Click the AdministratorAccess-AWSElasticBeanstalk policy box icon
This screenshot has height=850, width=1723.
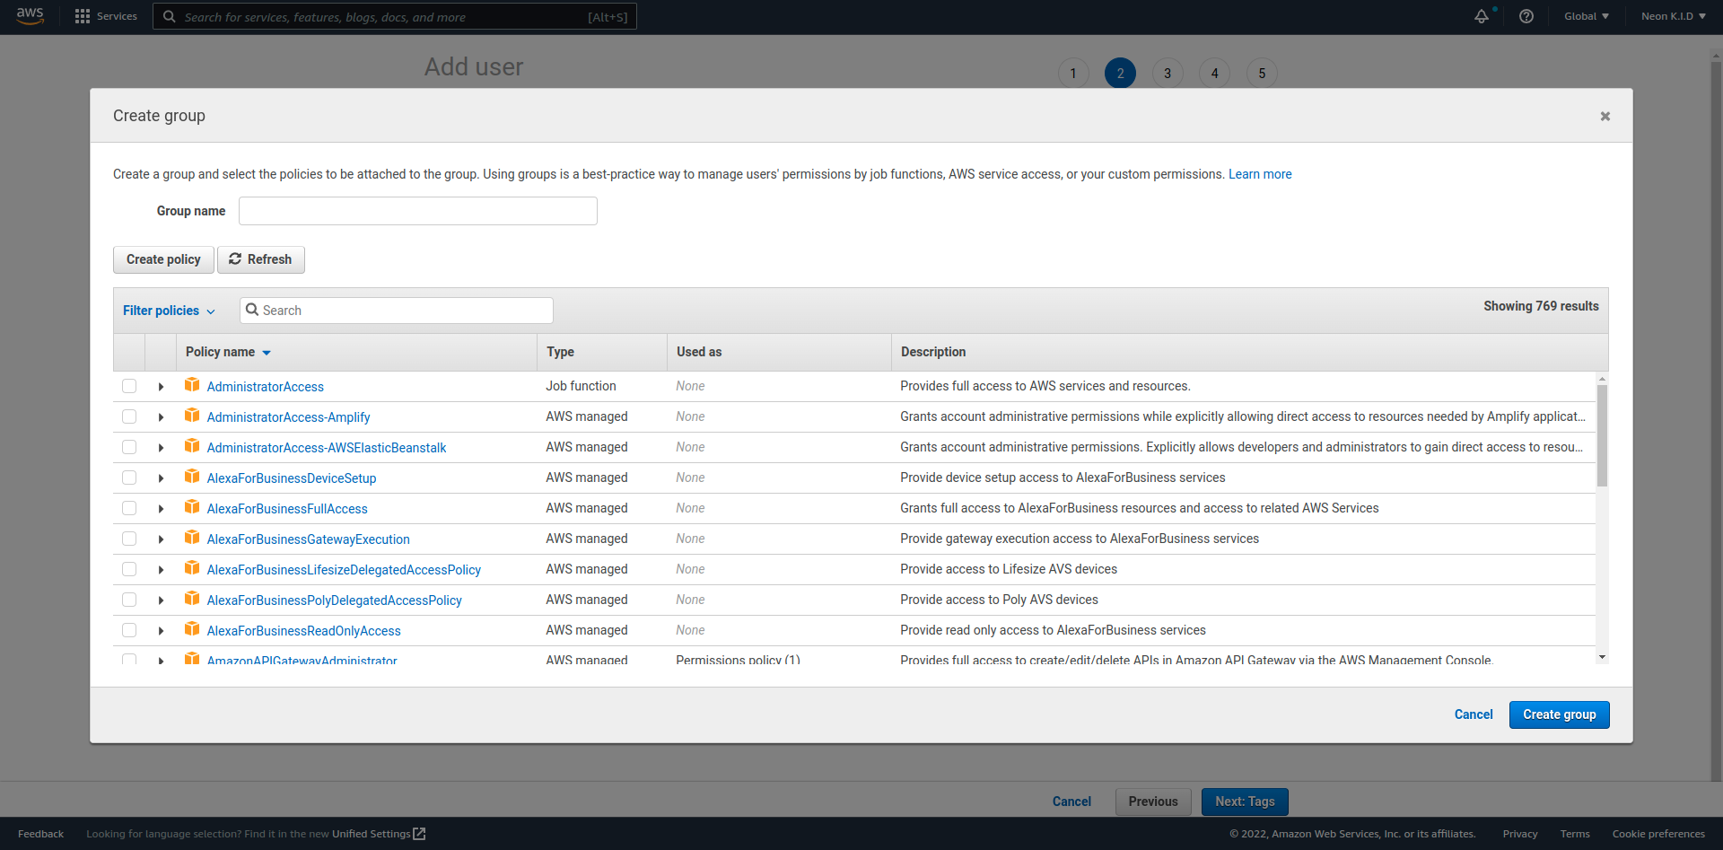pyautogui.click(x=192, y=446)
